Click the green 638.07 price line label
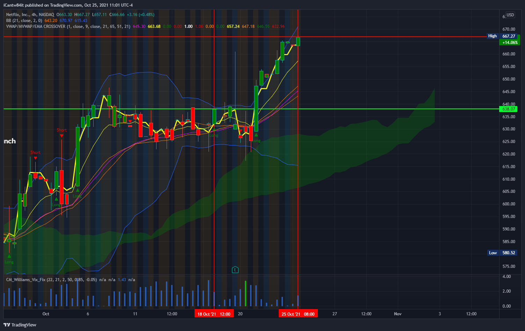 (509, 109)
